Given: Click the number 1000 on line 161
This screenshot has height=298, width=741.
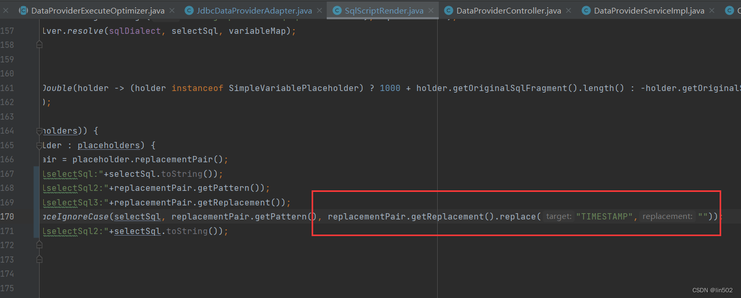Looking at the screenshot, I should pos(390,88).
